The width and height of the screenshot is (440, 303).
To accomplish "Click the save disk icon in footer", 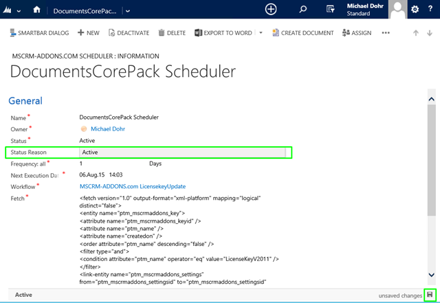I will click(430, 295).
